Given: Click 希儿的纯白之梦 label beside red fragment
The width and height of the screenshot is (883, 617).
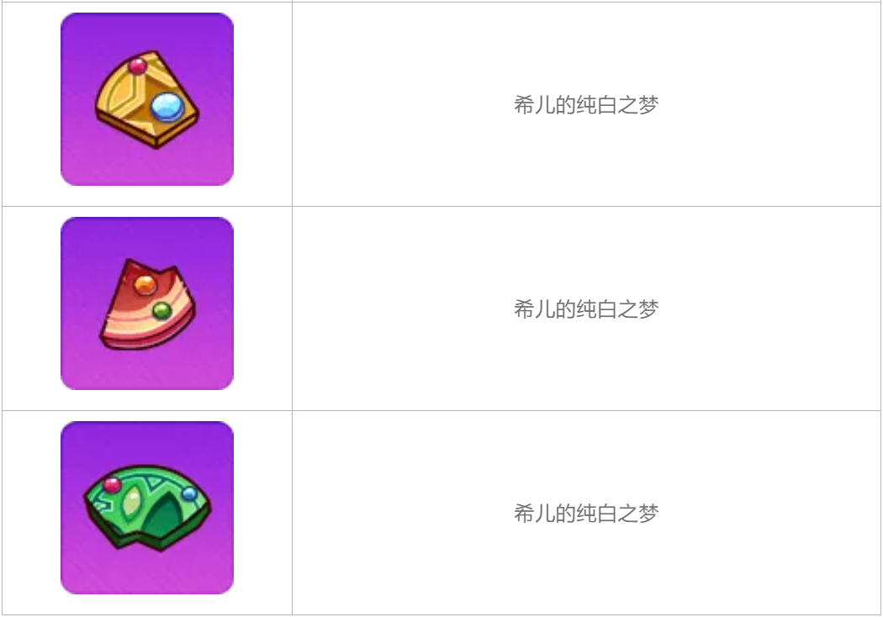Looking at the screenshot, I should [586, 309].
